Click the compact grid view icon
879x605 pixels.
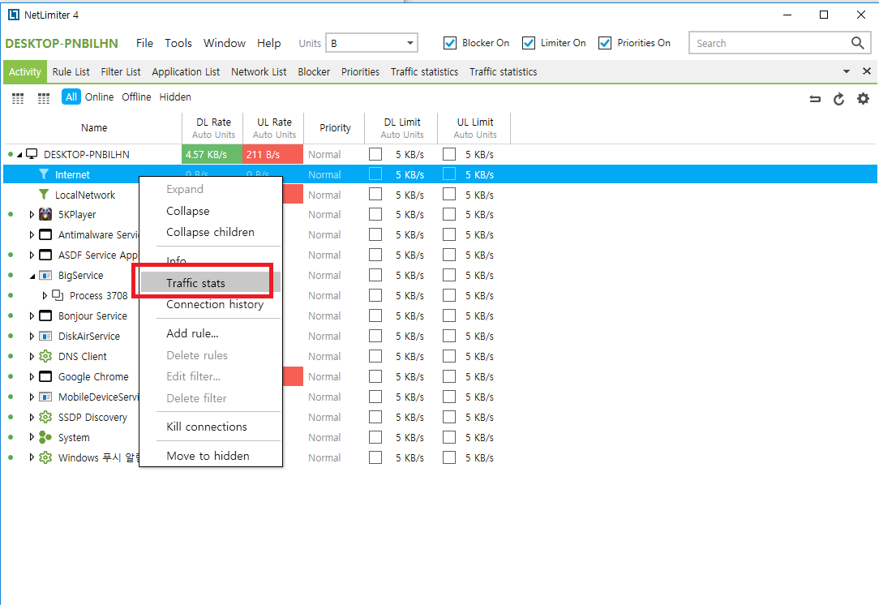18,99
